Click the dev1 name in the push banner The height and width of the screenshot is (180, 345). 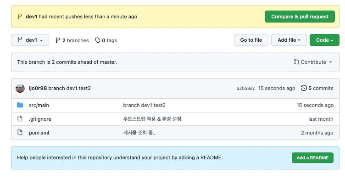click(x=32, y=17)
